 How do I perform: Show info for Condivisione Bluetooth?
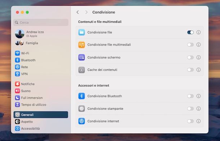click(198, 96)
